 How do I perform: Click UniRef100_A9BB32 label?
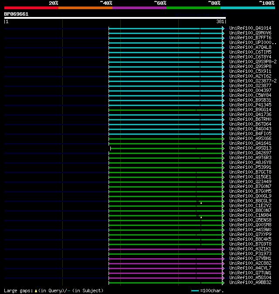tap(250, 283)
